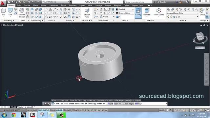Toggle OTRACK in status bar
The image size is (210, 118).
click(75, 110)
